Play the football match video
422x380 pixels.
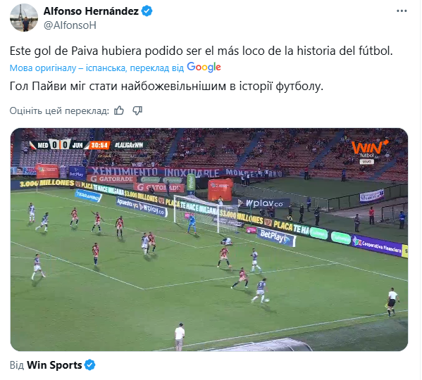209,239
